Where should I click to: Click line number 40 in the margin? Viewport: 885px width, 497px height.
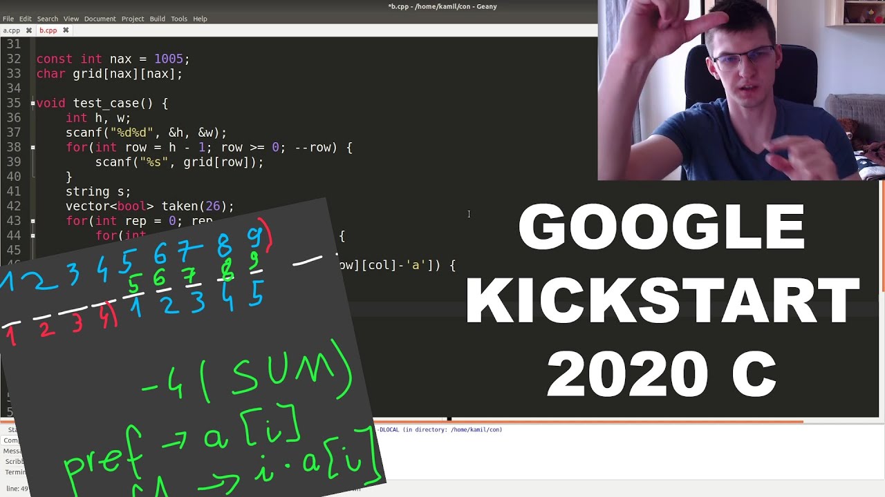[x=14, y=177]
